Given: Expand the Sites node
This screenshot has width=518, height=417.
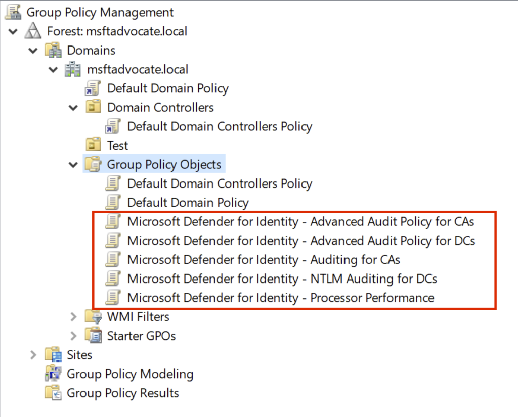Looking at the screenshot, I should [33, 355].
